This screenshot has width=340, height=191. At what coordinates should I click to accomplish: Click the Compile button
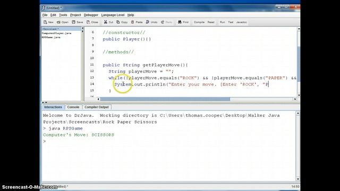199,22
